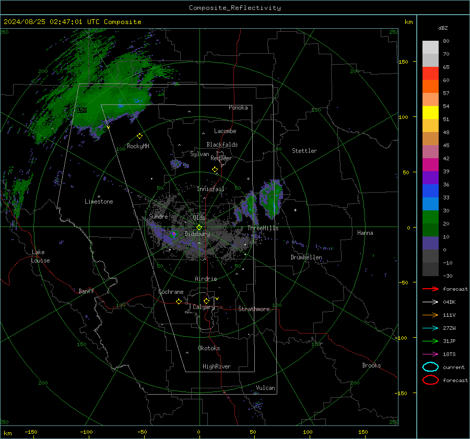
Task: Click the Okotoks label
Action: tap(209, 348)
